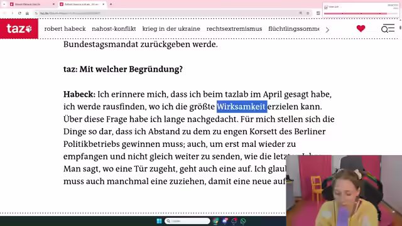Click the highlighted word 'Wirksamkeit'
This screenshot has width=402, height=226.
pyautogui.click(x=242, y=107)
